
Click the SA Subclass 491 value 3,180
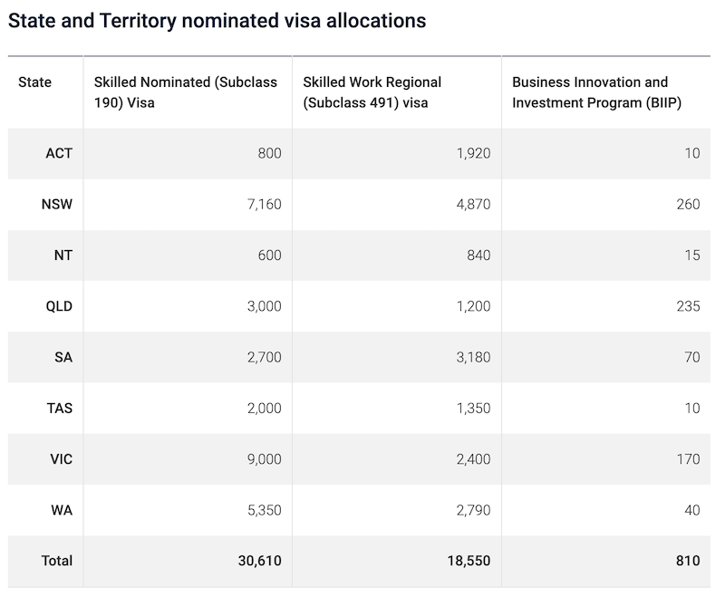pyautogui.click(x=471, y=357)
